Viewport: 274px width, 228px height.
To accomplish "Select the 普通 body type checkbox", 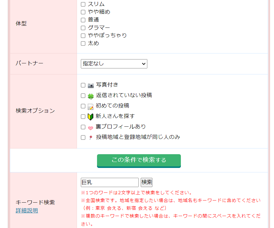I will pyautogui.click(x=83, y=20).
